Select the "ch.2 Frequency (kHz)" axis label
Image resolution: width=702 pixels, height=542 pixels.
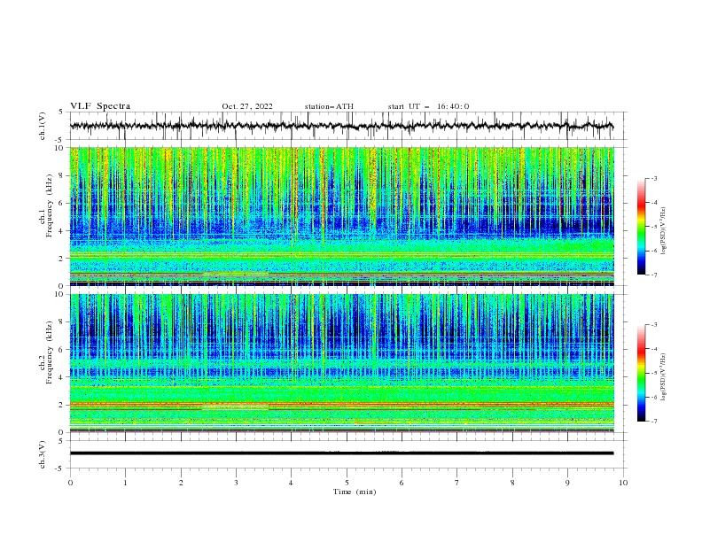(x=46, y=352)
